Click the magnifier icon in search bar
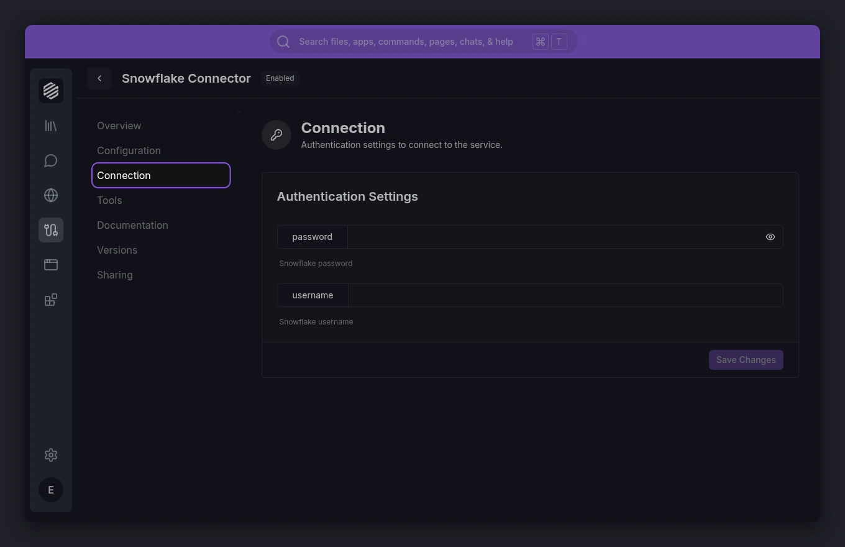Image resolution: width=845 pixels, height=547 pixels. tap(283, 42)
